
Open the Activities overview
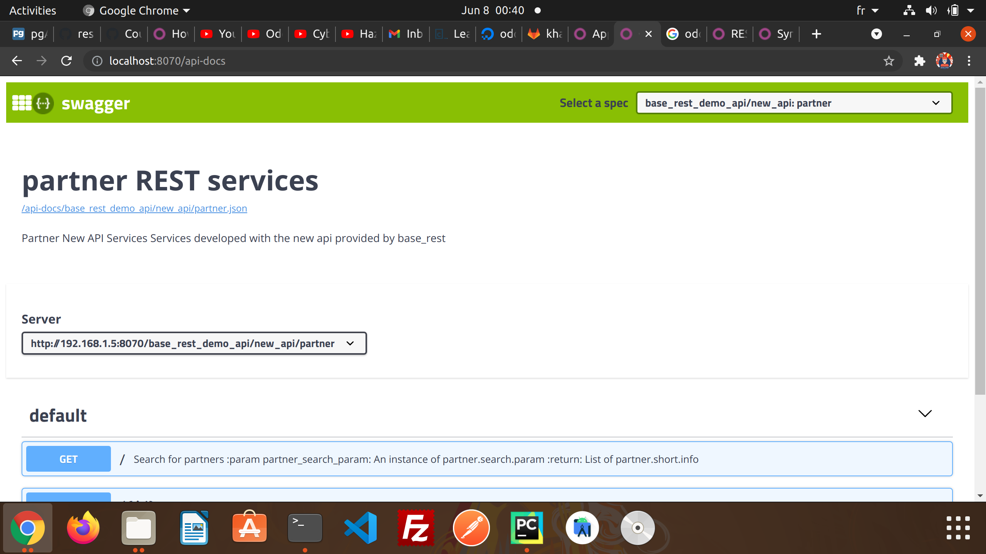point(32,10)
